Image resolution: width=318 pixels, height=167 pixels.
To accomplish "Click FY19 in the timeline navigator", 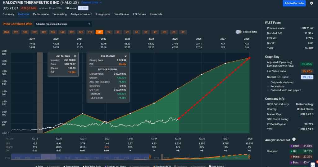I will point(157,158).
